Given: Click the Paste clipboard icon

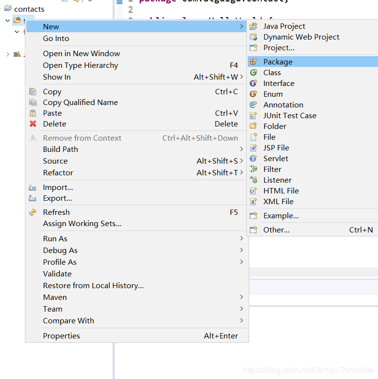Looking at the screenshot, I should click(x=33, y=113).
